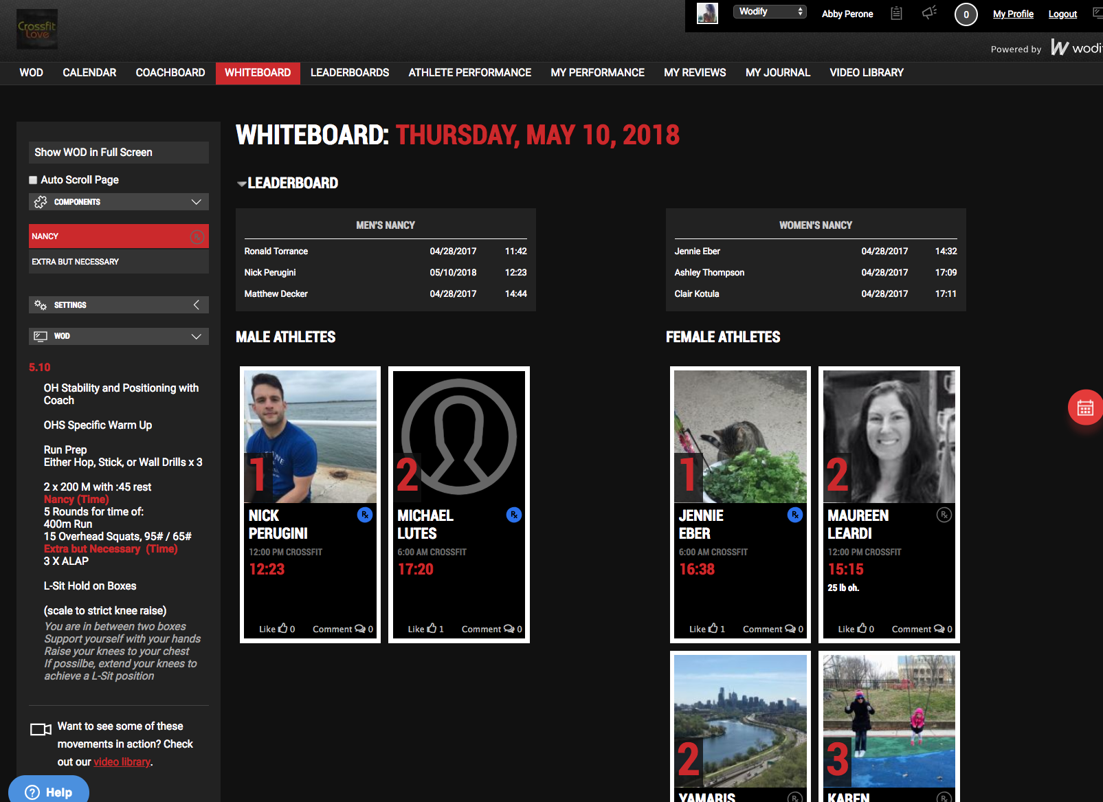Click the WOD screen icon in sidebar
The width and height of the screenshot is (1103, 802).
41,337
